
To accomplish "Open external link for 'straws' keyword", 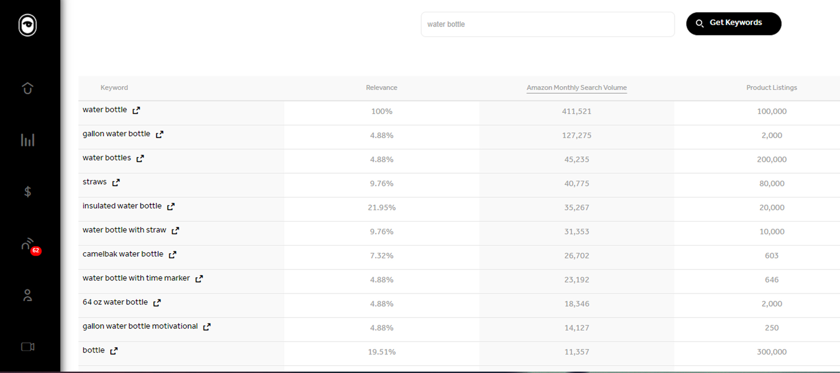I will (x=116, y=182).
